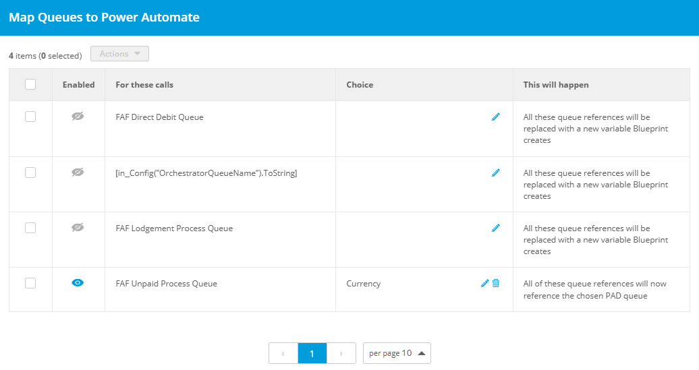699x370 pixels.
Task: Check the FAF Unpaid Process Queue row checkbox
Action: tap(30, 283)
